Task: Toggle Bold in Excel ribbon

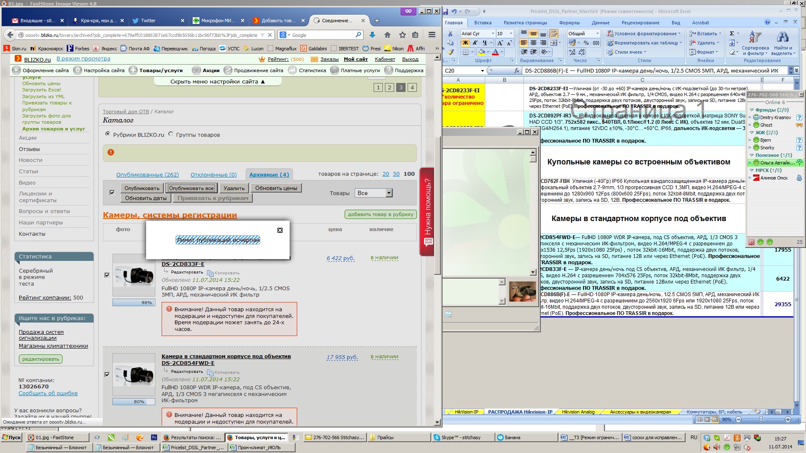Action: coord(465,43)
